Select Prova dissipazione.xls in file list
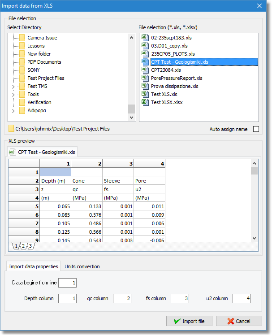Screen dimensions: 272x336 [x=174, y=86]
